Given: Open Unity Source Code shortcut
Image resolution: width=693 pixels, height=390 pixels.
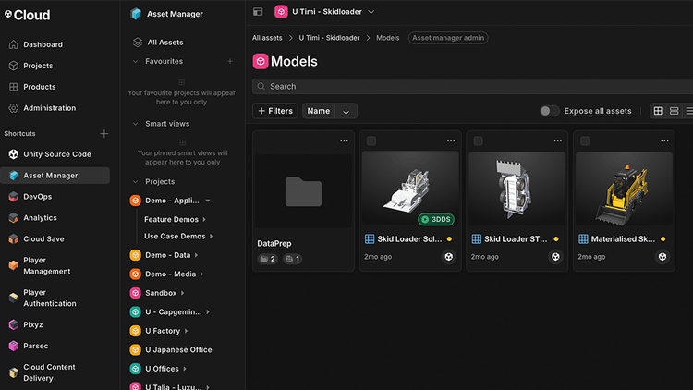Looking at the screenshot, I should point(55,154).
